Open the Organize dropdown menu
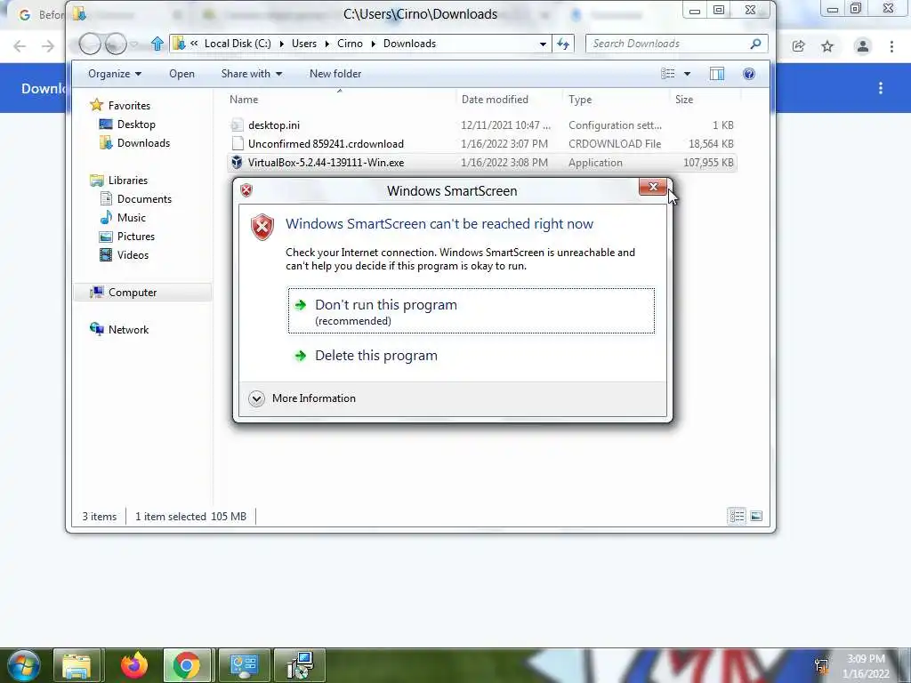This screenshot has width=911, height=683. [115, 74]
